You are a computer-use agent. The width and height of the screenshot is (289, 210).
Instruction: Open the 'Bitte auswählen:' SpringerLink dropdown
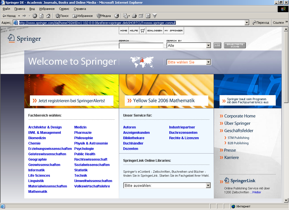208,185
